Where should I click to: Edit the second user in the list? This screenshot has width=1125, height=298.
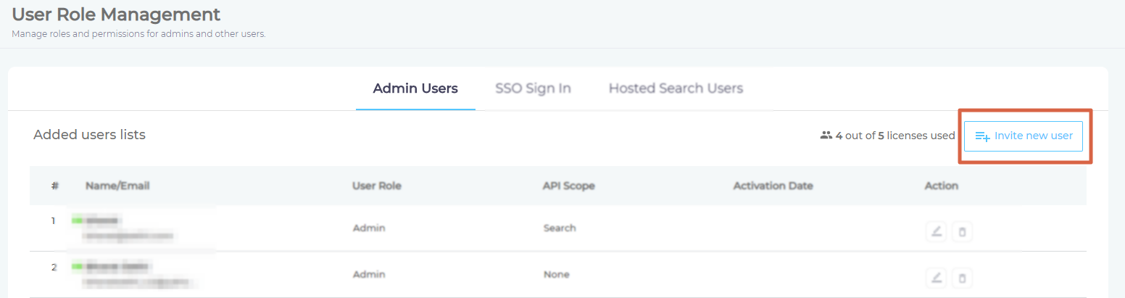(x=937, y=278)
